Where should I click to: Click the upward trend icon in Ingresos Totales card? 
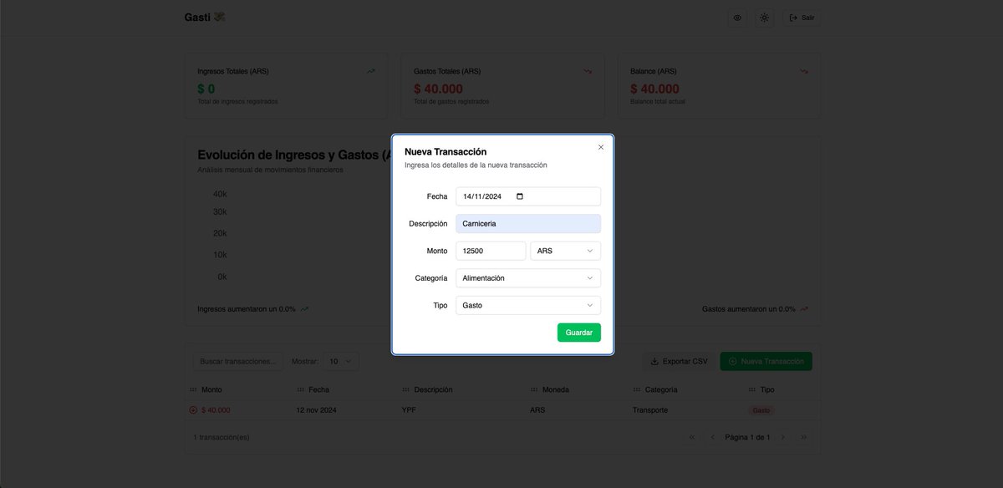click(371, 71)
